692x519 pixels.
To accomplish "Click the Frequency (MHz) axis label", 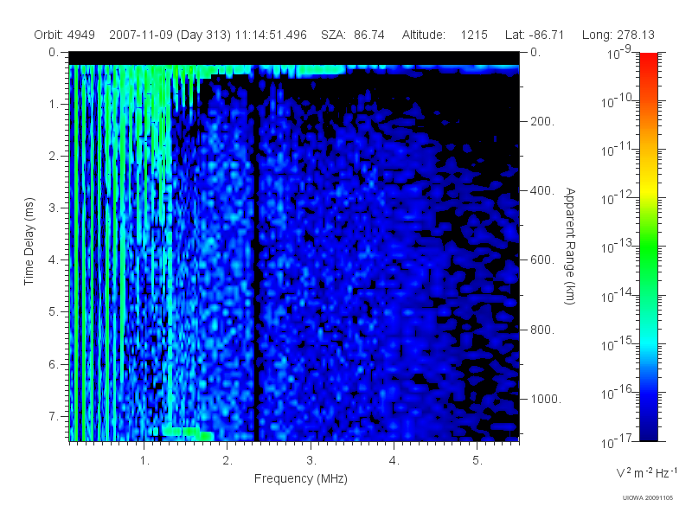I will pyautogui.click(x=300, y=478).
